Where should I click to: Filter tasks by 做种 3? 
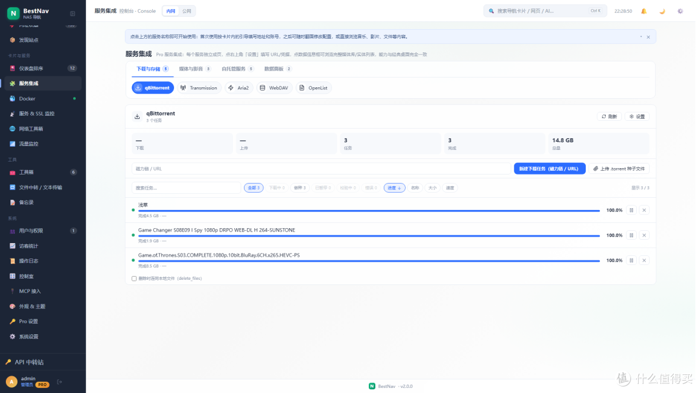coord(300,188)
